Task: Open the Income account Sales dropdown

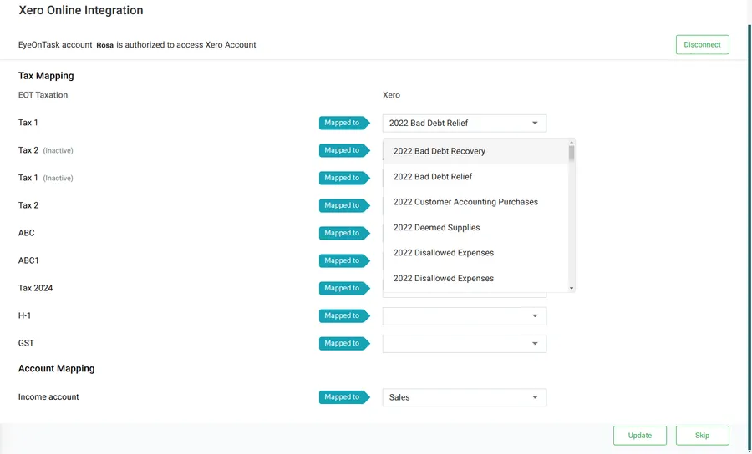Action: [x=465, y=397]
